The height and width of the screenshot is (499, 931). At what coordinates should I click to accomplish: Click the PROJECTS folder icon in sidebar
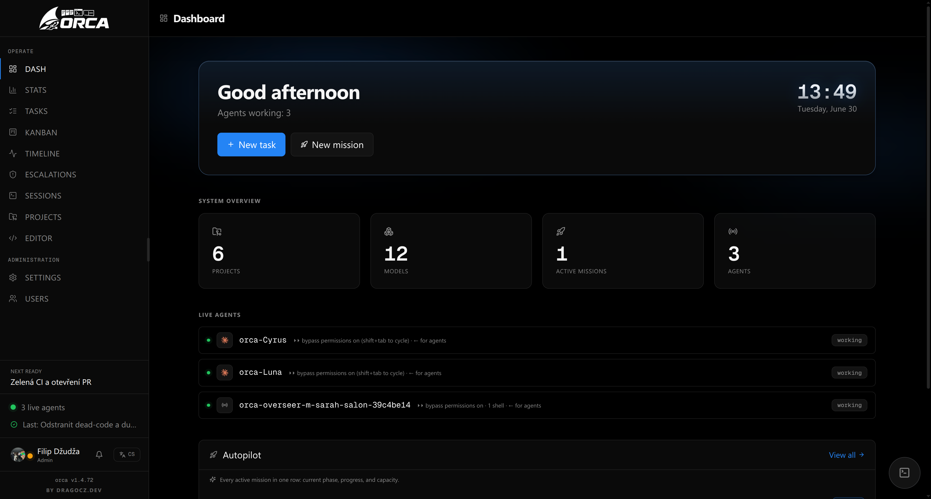click(13, 217)
